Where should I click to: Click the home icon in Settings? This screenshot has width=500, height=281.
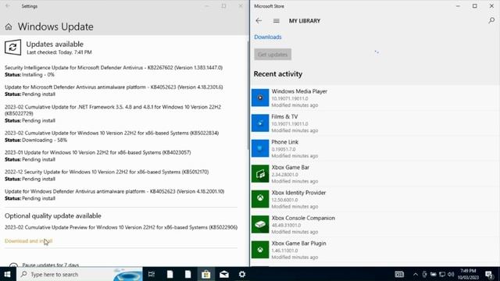(x=9, y=27)
